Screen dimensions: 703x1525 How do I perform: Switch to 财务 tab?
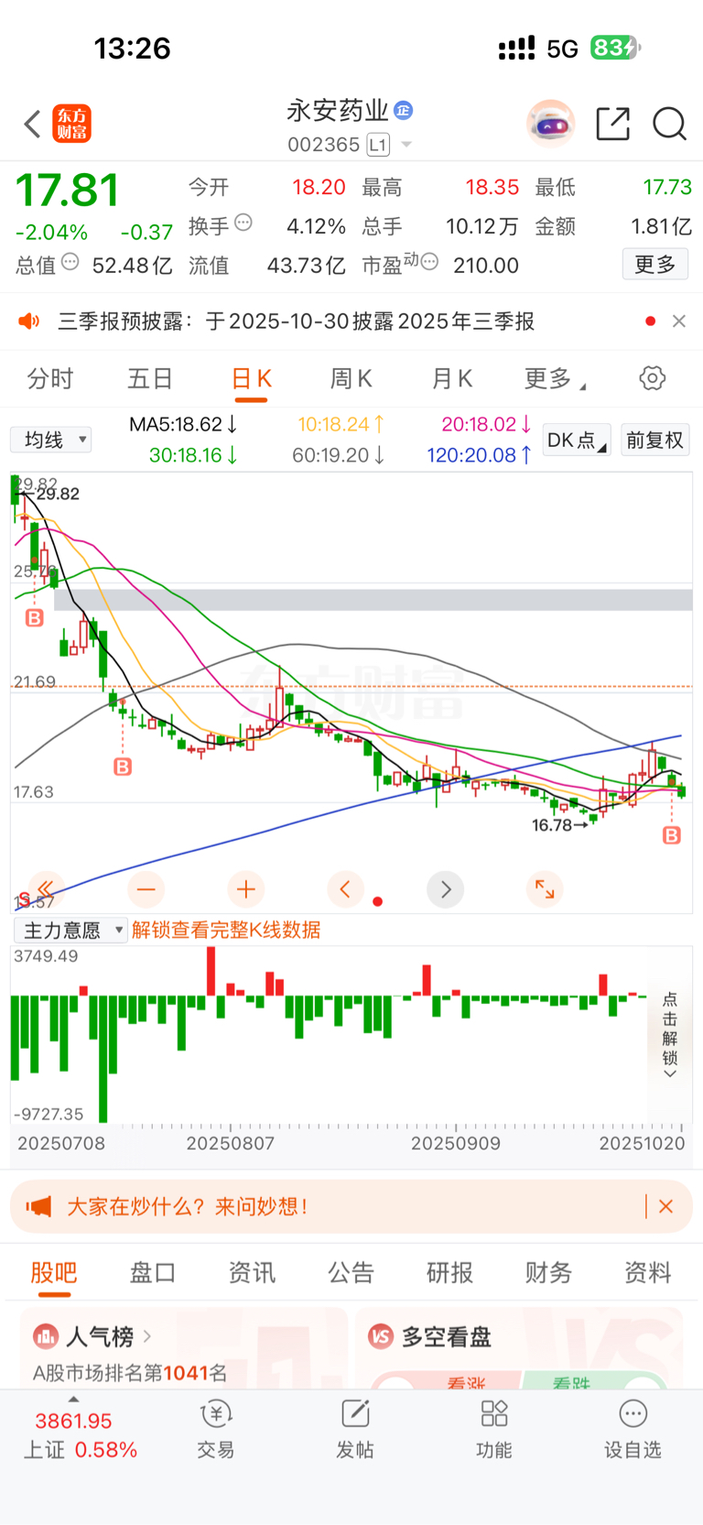pyautogui.click(x=548, y=1273)
